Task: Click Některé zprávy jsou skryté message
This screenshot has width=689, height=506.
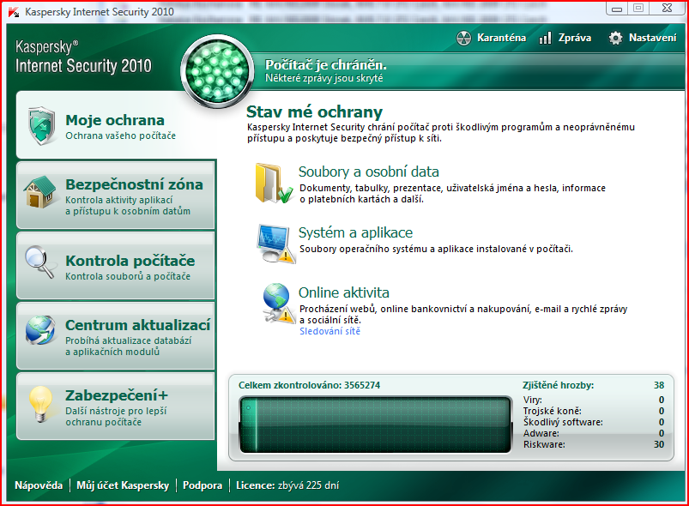Action: pyautogui.click(x=323, y=78)
